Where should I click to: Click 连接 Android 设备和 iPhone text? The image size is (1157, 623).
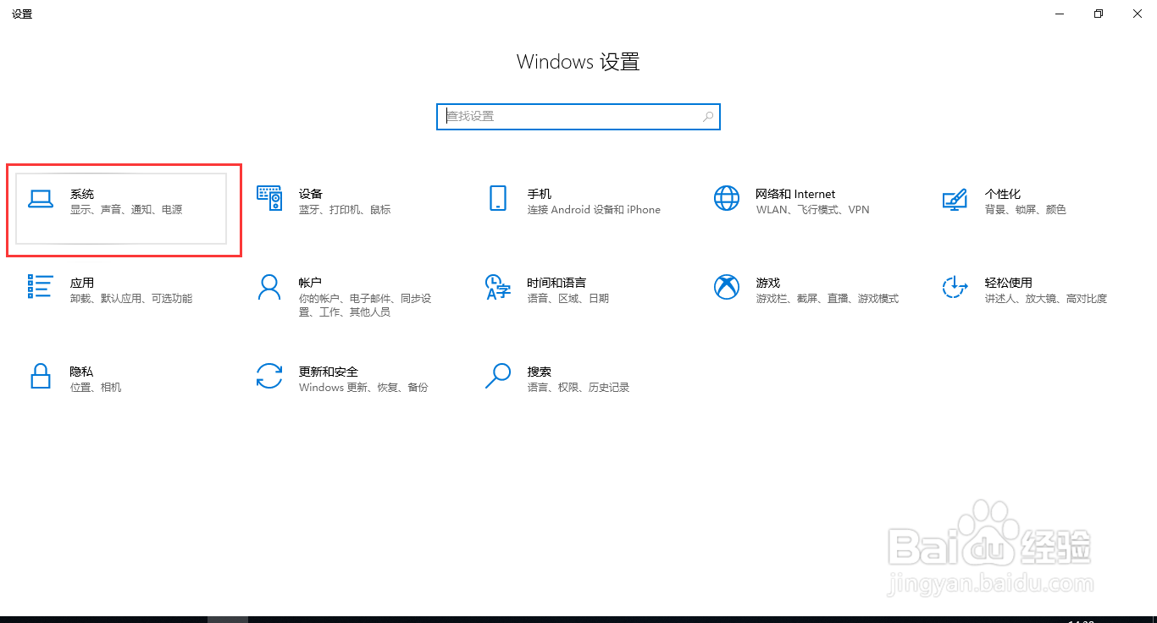[594, 210]
